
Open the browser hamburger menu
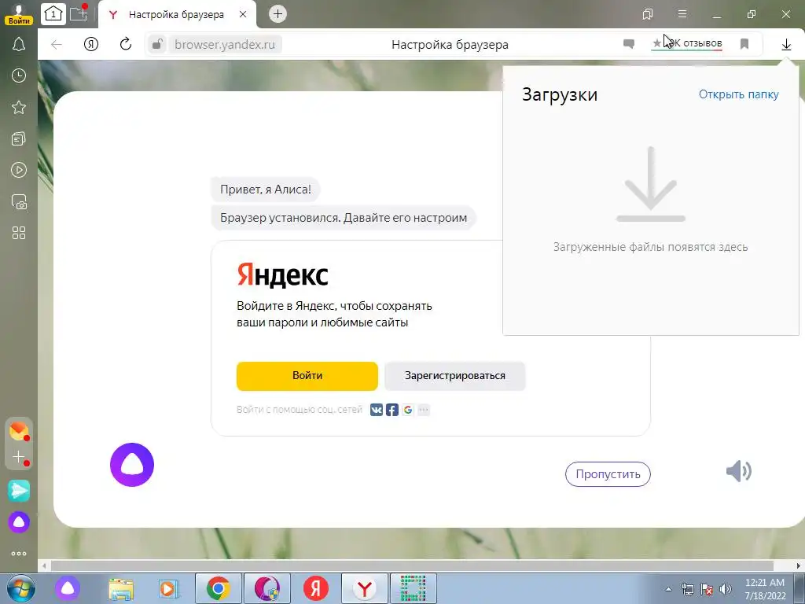click(682, 14)
